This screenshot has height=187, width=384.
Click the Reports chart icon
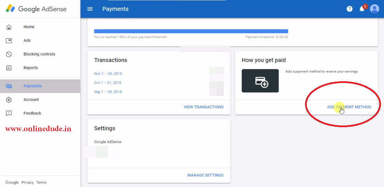click(x=9, y=68)
